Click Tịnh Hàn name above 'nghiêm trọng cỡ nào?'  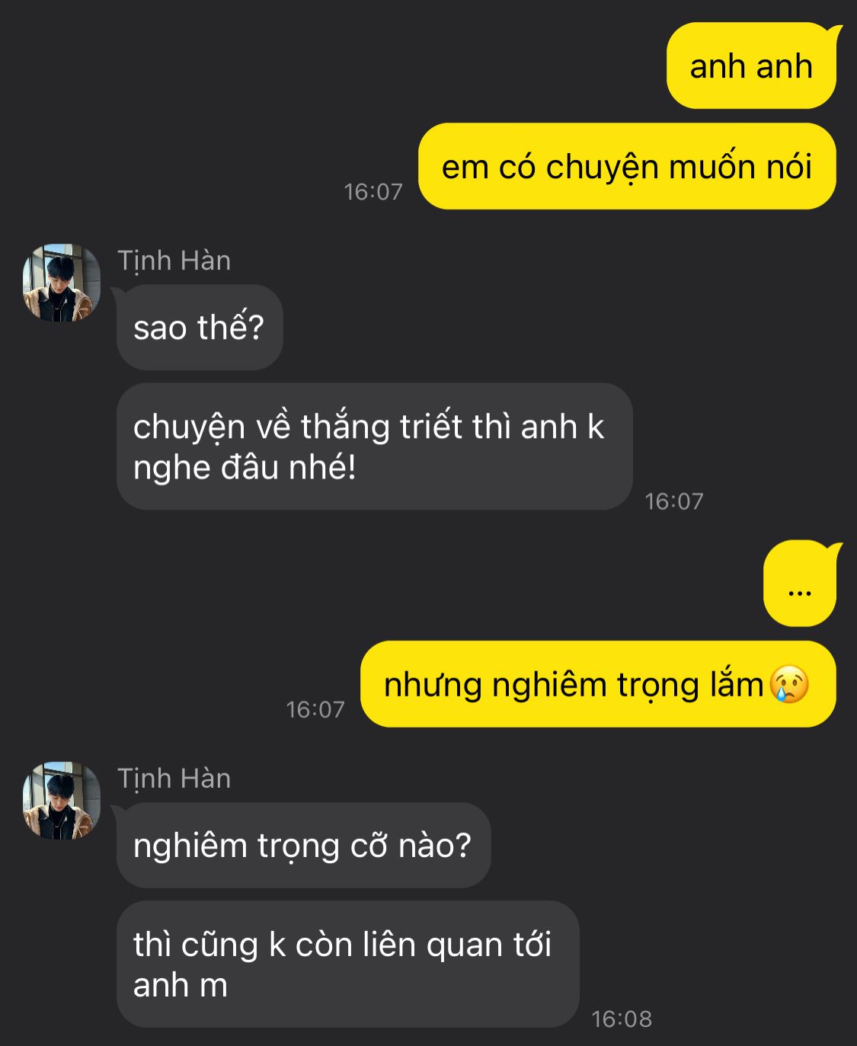point(174,779)
